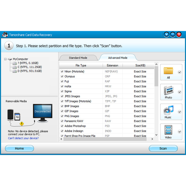Uncheck the Panasonic RAW checkbox
This screenshot has height=186, width=186.
tap(62, 121)
